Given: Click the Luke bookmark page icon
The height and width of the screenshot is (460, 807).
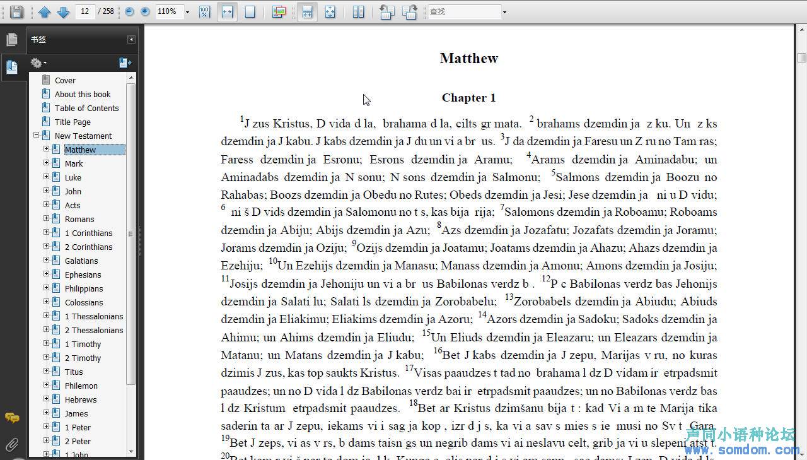Looking at the screenshot, I should coord(56,177).
